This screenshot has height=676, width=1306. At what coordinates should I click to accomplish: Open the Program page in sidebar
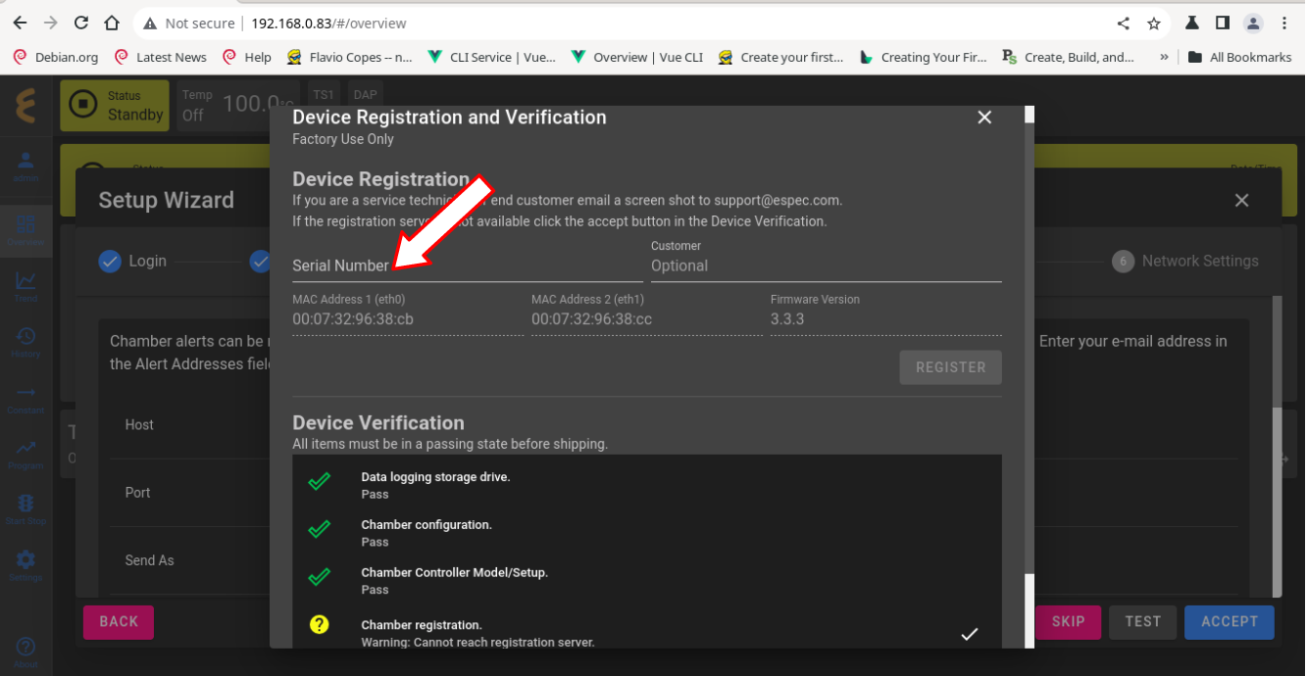pyautogui.click(x=25, y=455)
